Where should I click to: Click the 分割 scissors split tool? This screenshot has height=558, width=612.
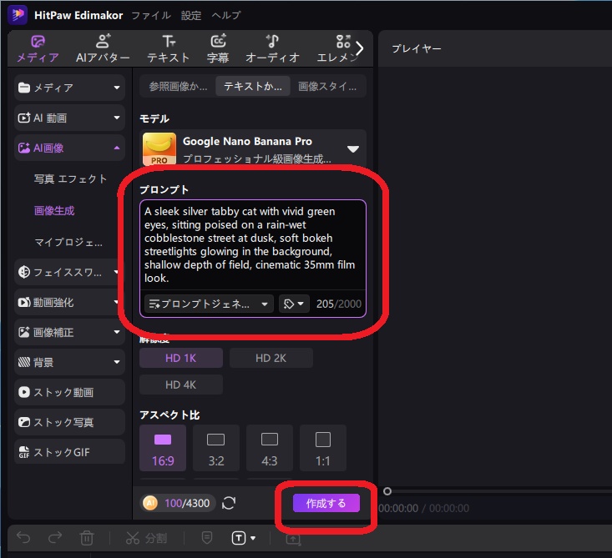click(x=147, y=538)
